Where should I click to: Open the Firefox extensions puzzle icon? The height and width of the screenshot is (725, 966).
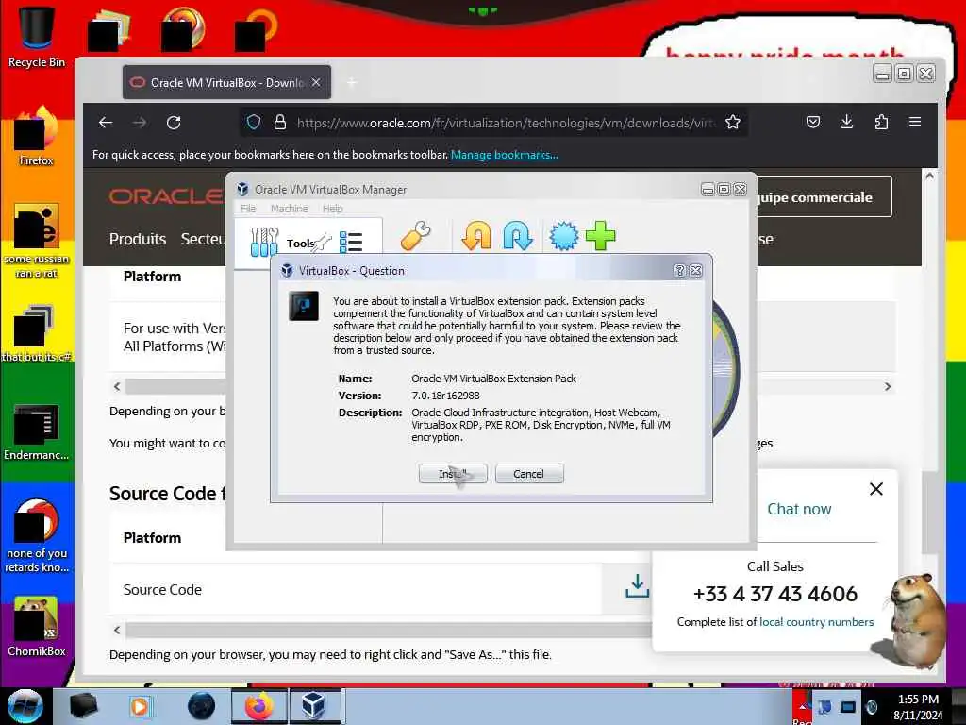coord(882,122)
